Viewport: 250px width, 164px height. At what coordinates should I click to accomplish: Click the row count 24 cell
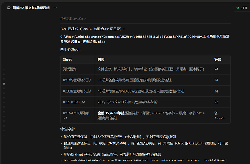(x=221, y=69)
